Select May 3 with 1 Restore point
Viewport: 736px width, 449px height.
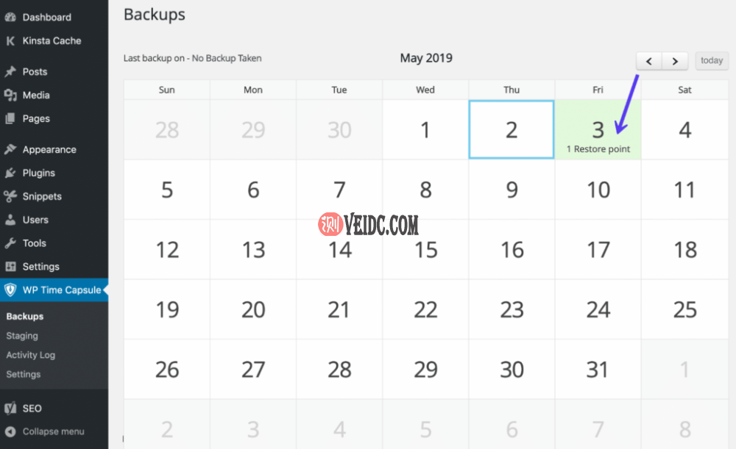click(598, 130)
